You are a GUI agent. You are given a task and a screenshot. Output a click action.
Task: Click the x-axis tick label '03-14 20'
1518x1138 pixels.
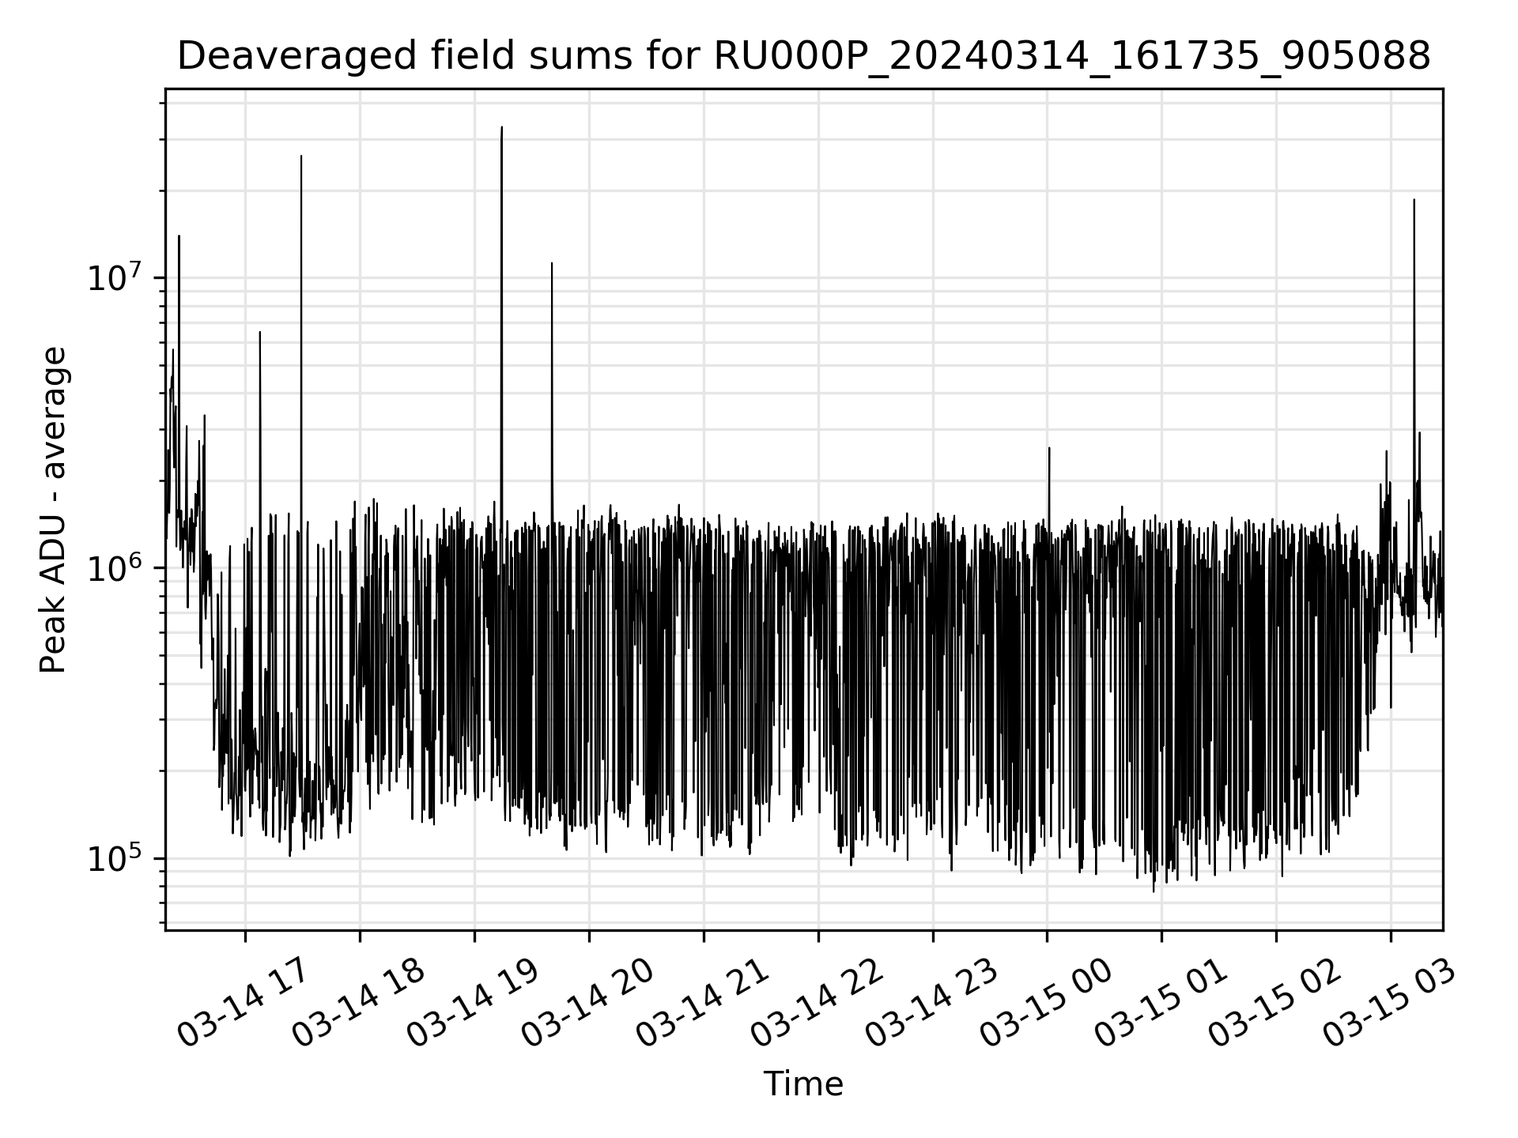[587, 1003]
